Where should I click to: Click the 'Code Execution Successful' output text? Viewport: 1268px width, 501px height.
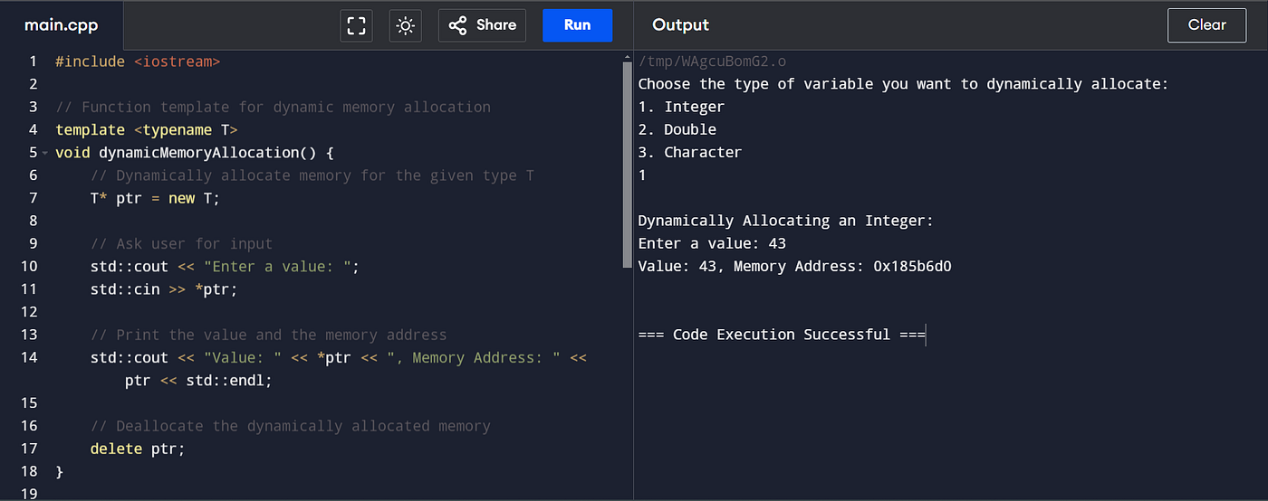pos(781,335)
